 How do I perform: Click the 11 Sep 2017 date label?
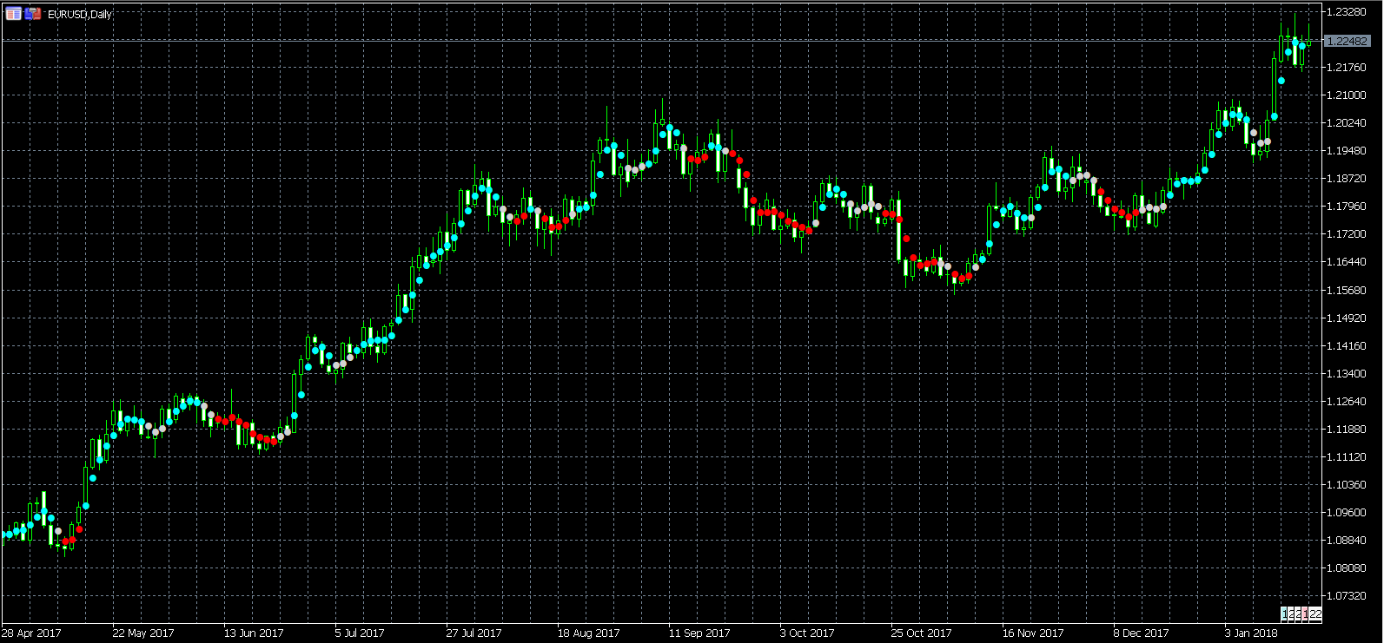click(x=699, y=633)
